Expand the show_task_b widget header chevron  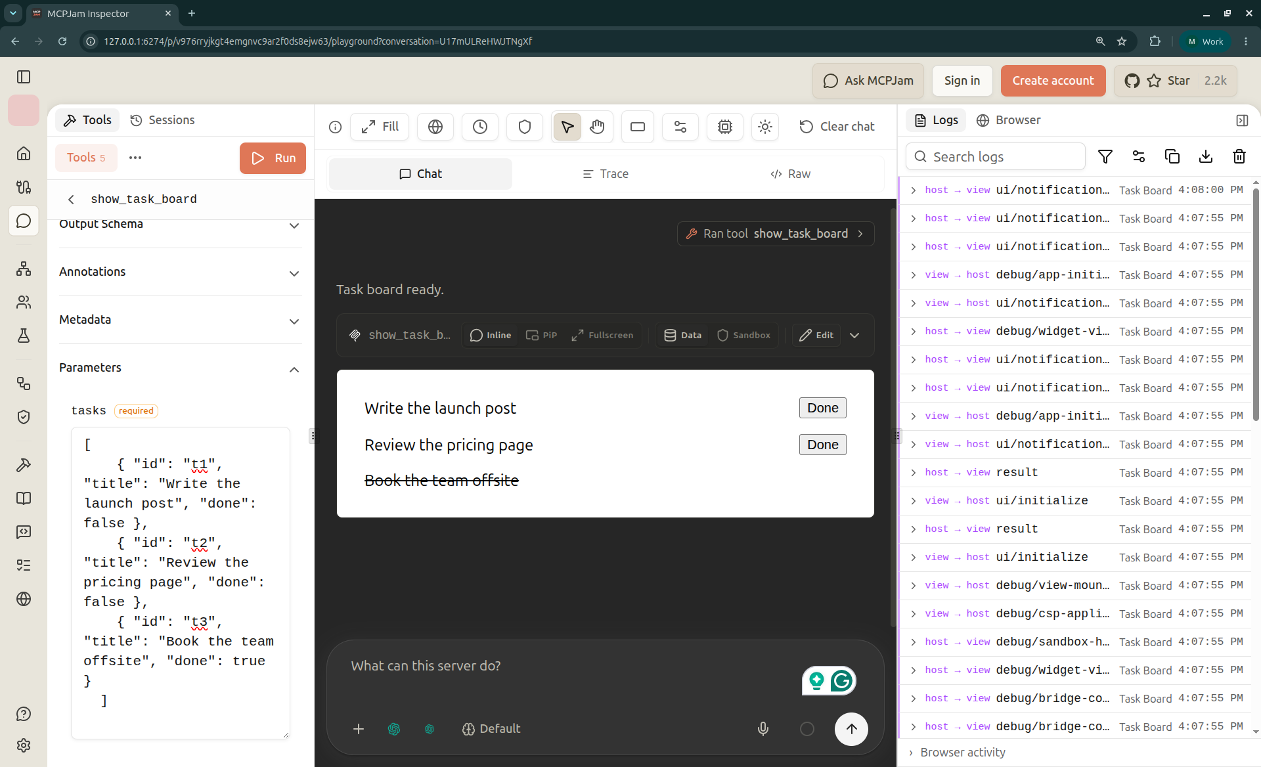coord(854,335)
